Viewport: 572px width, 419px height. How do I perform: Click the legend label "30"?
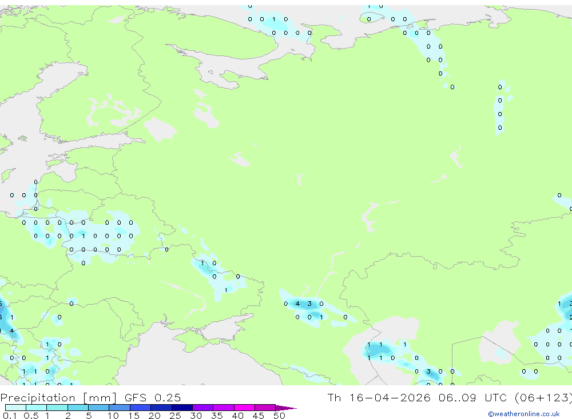pyautogui.click(x=196, y=416)
